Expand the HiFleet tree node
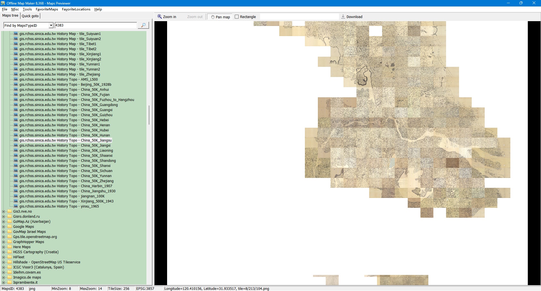This screenshot has width=541, height=291. point(4,257)
